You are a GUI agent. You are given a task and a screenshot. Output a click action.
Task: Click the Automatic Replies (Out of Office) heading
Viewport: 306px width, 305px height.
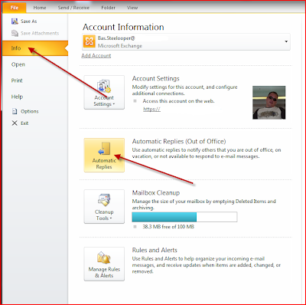click(x=179, y=142)
